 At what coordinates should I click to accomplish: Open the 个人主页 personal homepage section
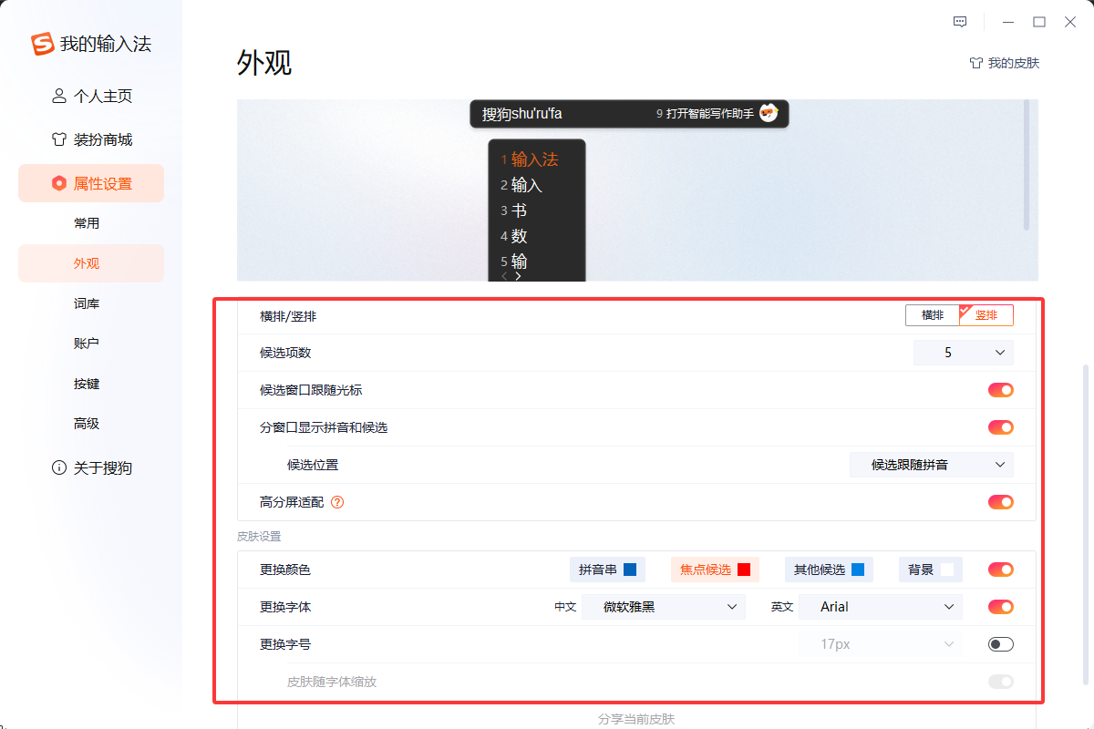94,95
